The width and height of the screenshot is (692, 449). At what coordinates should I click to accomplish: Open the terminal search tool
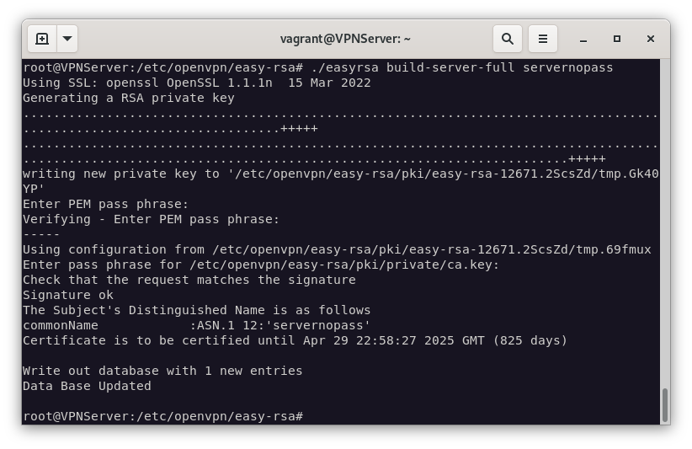(x=508, y=39)
